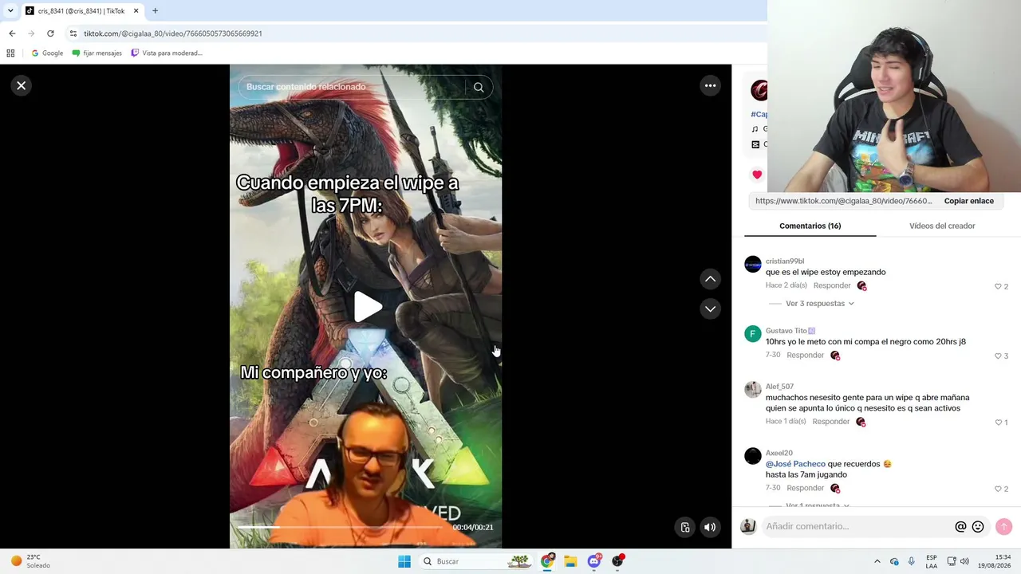Screen dimensions: 1021x574
Task: Insert an @ mention in comment
Action: (x=960, y=526)
